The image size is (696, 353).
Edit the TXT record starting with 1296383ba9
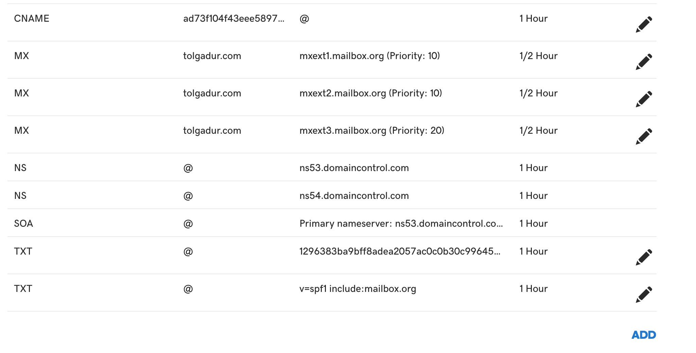[644, 257]
